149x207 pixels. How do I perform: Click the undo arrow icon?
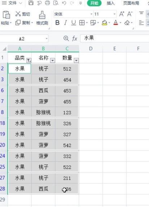coord(64,3)
